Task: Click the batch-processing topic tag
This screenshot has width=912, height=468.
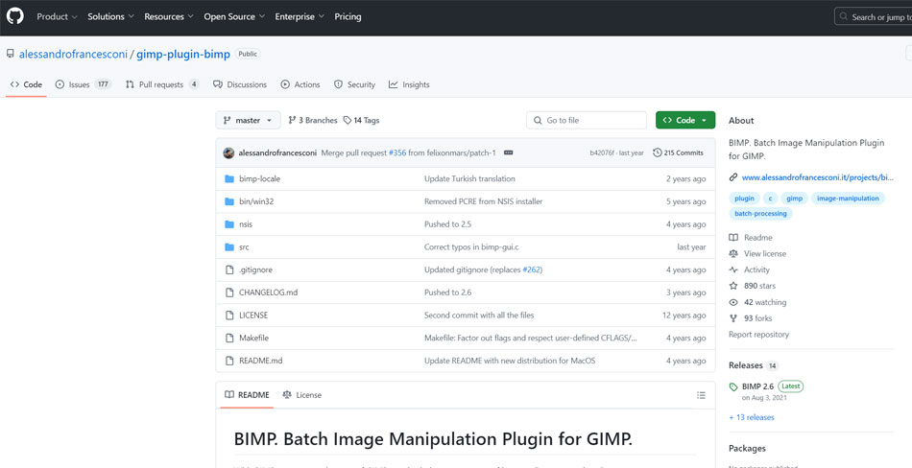Action: point(760,213)
